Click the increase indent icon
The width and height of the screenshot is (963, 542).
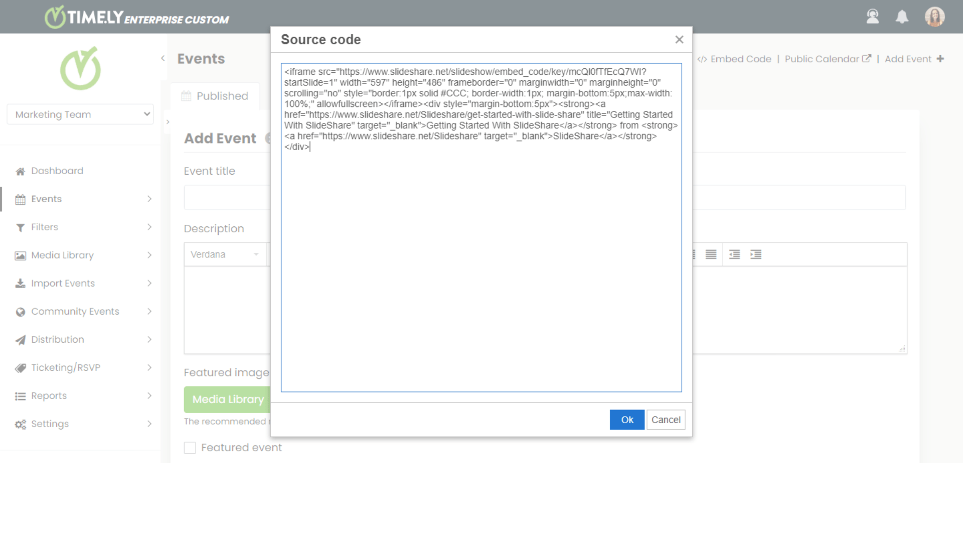point(756,254)
